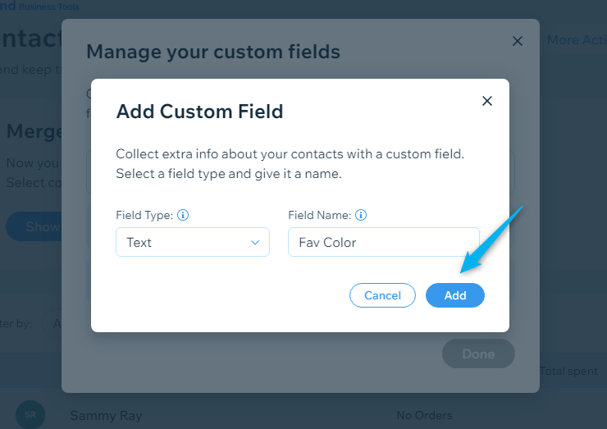
Task: Open the Filter by dropdown
Action: coord(52,323)
